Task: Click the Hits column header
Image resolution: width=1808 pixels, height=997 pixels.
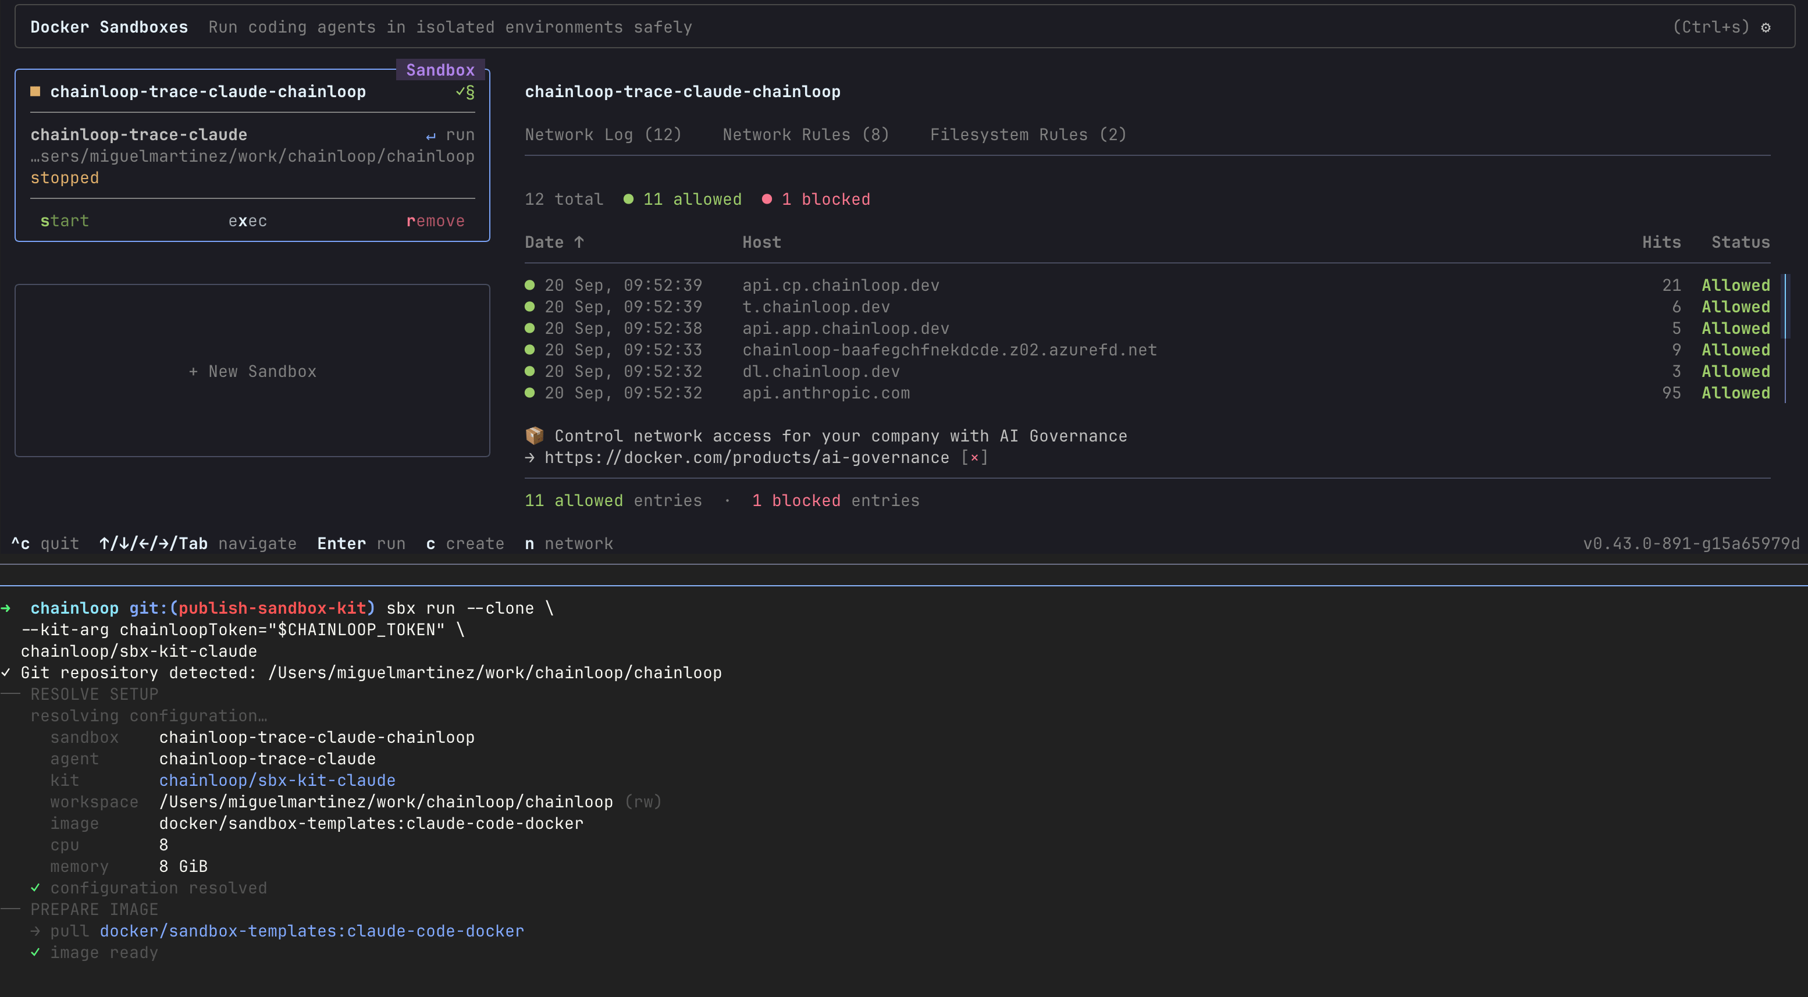Action: 1661,242
